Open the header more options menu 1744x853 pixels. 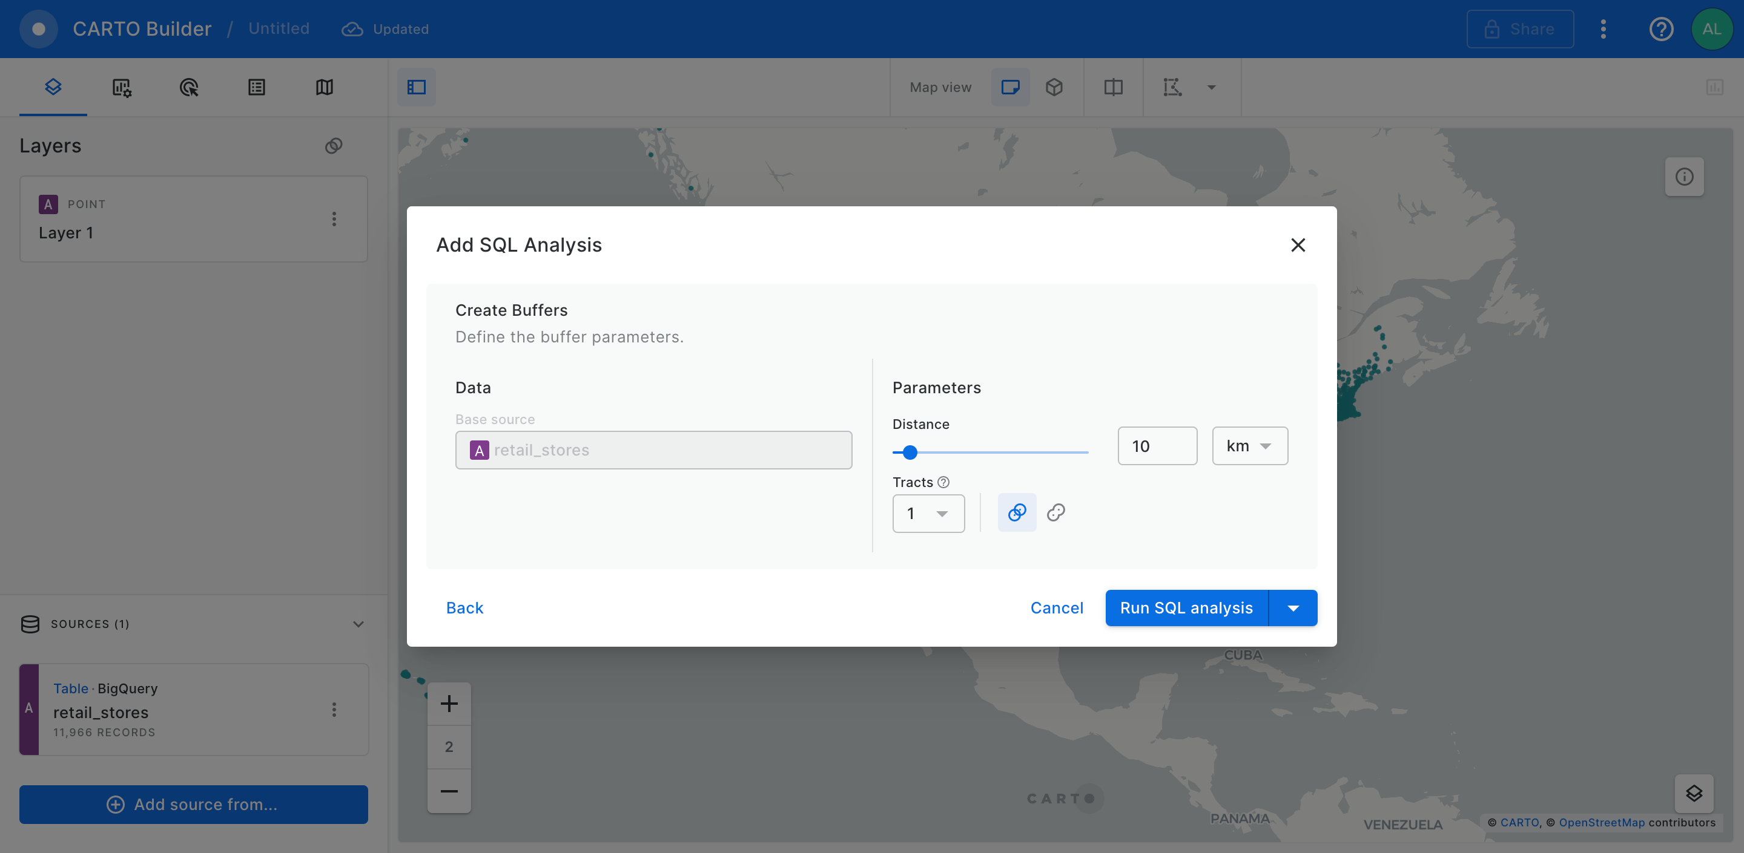point(1603,29)
